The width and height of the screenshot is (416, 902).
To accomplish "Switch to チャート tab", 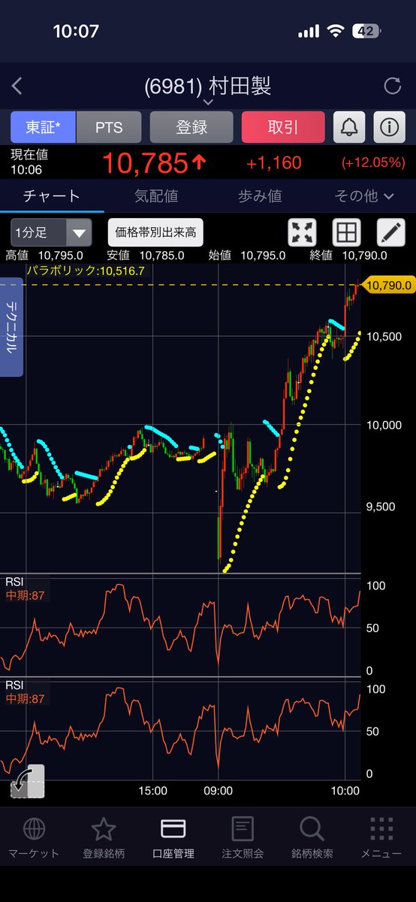I will point(52,196).
